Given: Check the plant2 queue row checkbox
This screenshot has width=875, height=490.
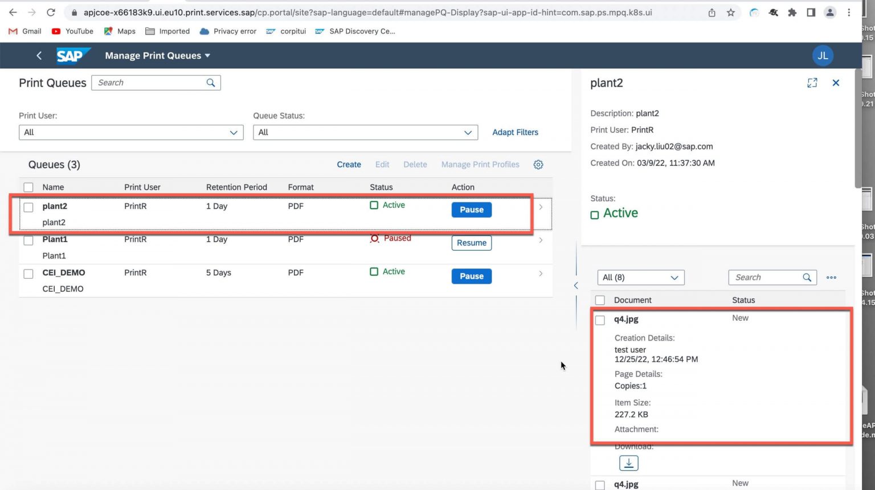Looking at the screenshot, I should pos(28,207).
